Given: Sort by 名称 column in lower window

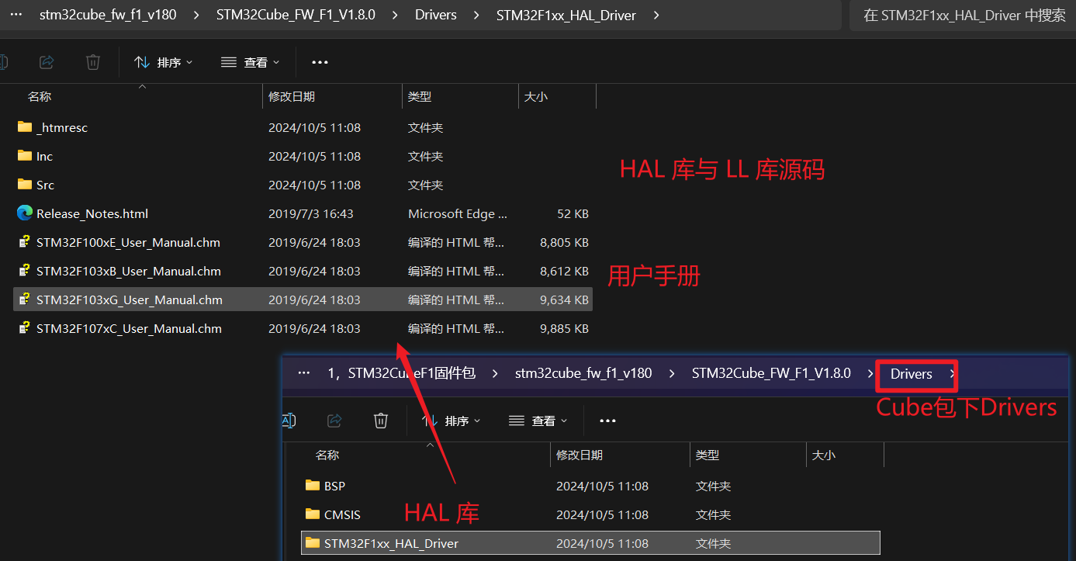Looking at the screenshot, I should (327, 455).
